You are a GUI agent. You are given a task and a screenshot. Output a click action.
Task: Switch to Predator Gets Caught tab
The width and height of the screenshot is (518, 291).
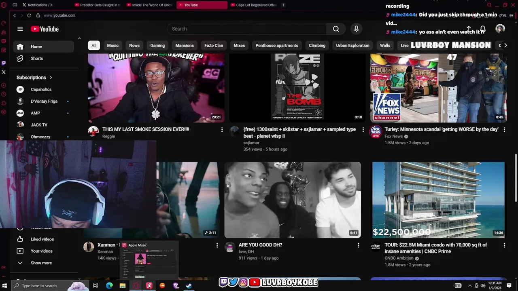point(97,5)
